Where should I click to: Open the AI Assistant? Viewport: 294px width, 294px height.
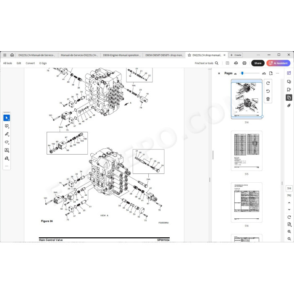[x=278, y=63]
